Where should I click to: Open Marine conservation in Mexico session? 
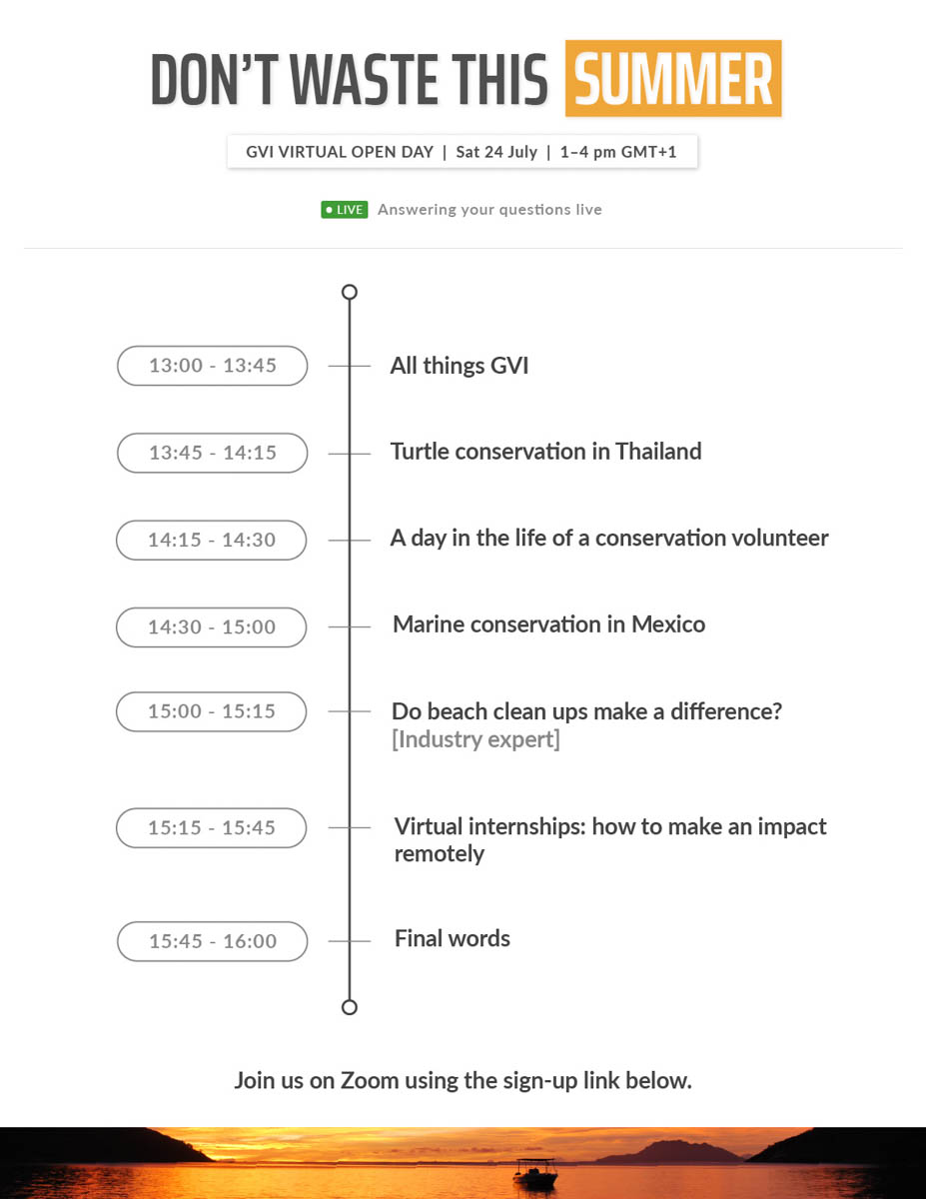coord(548,624)
